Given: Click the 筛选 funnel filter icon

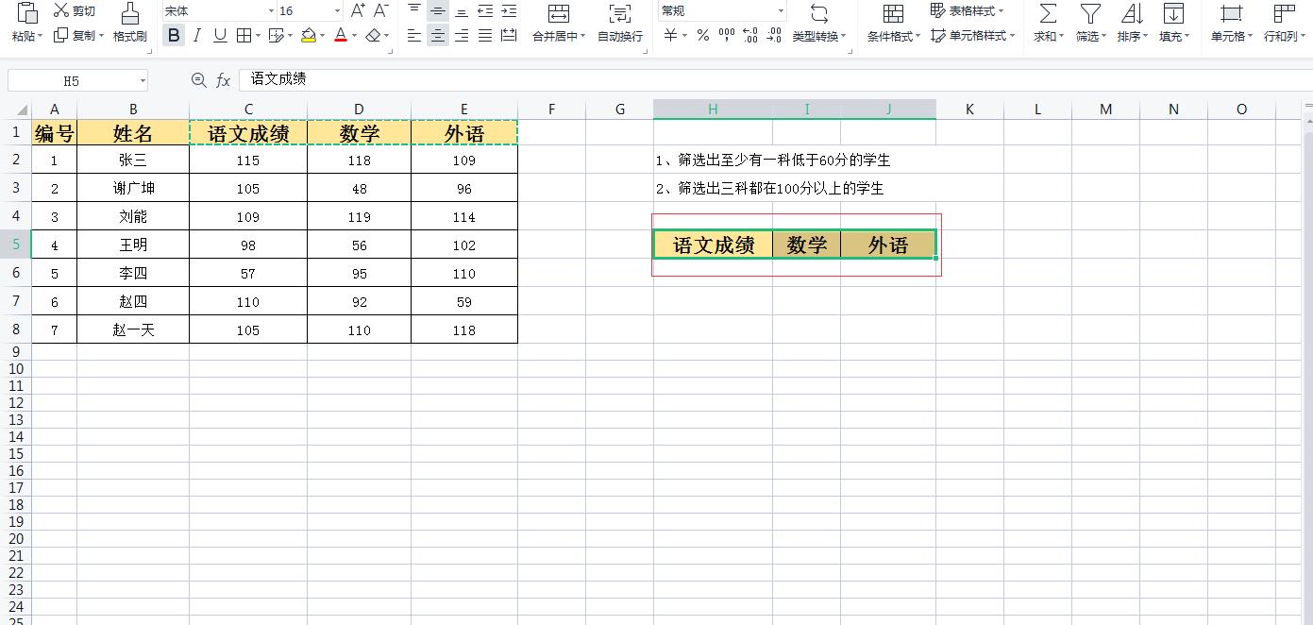Looking at the screenshot, I should click(x=1090, y=13).
